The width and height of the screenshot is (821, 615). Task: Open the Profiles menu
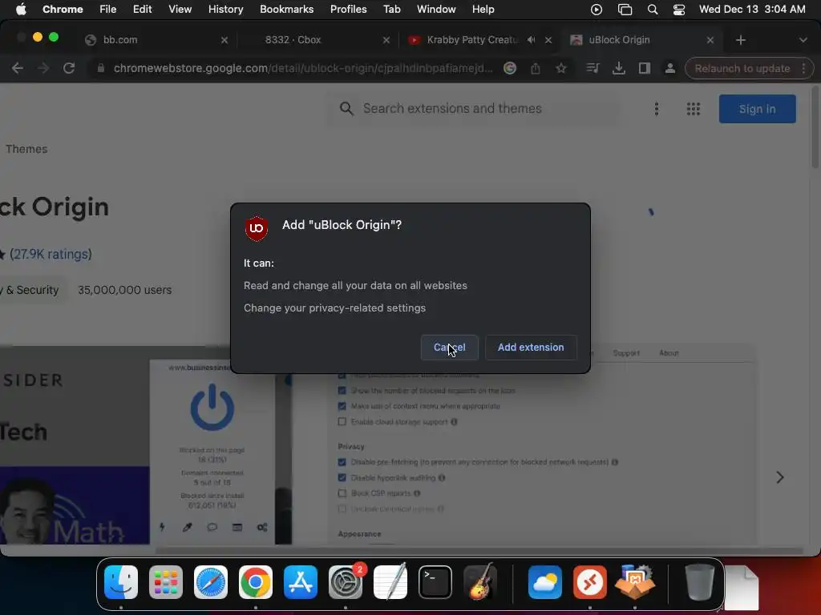(x=348, y=9)
